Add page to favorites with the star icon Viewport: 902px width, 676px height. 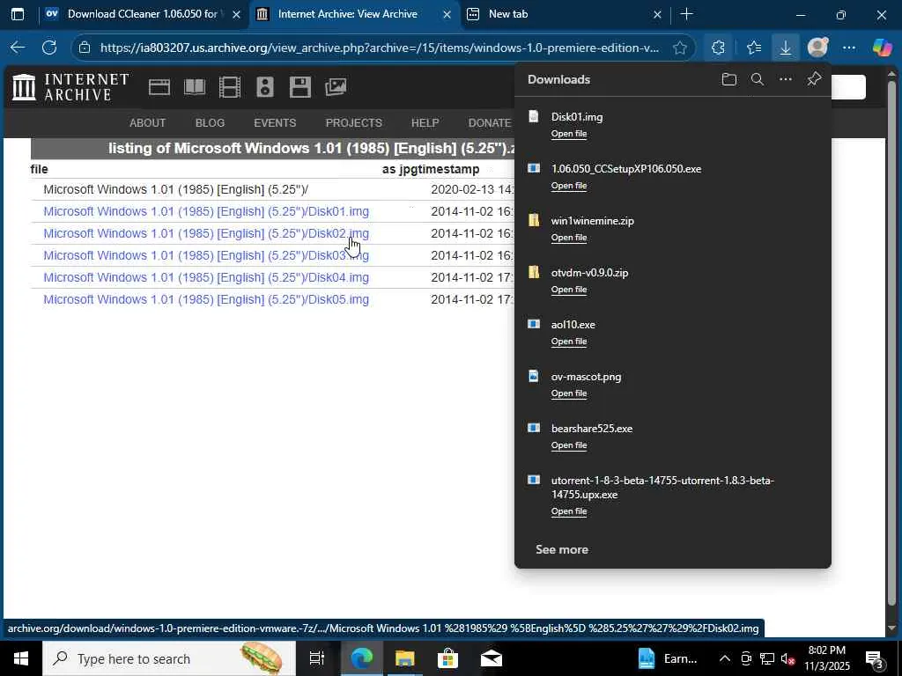[680, 48]
